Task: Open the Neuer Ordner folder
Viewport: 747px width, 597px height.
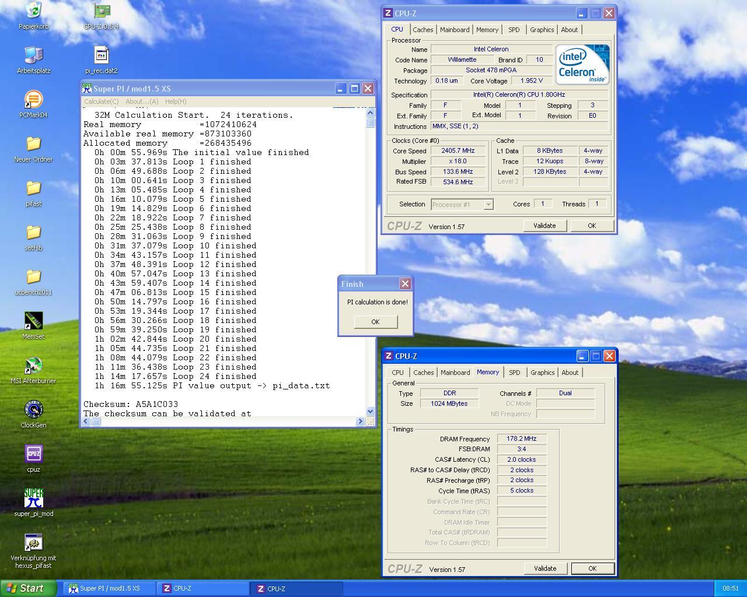Action: pyautogui.click(x=33, y=143)
